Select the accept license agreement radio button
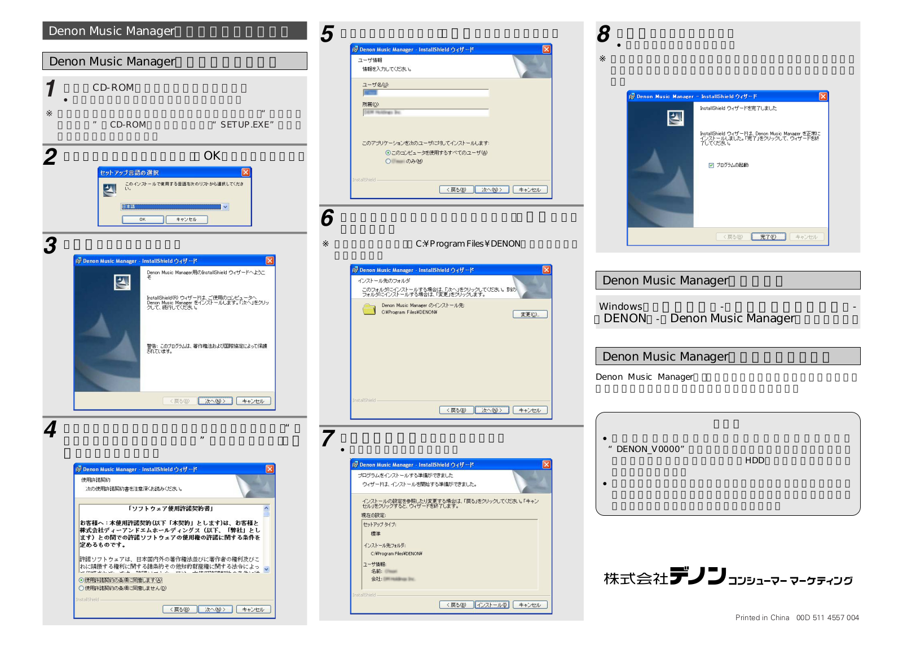This screenshot has height=645, width=903. tap(81, 580)
